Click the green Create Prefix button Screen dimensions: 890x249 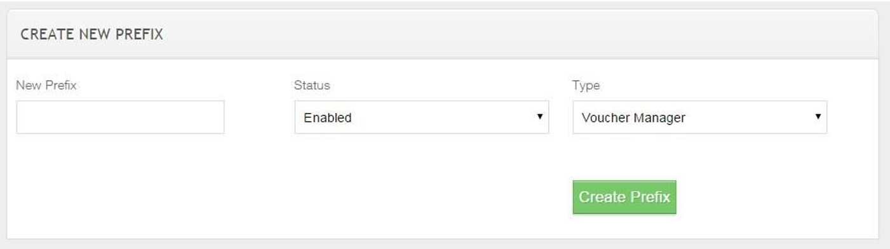tap(624, 197)
